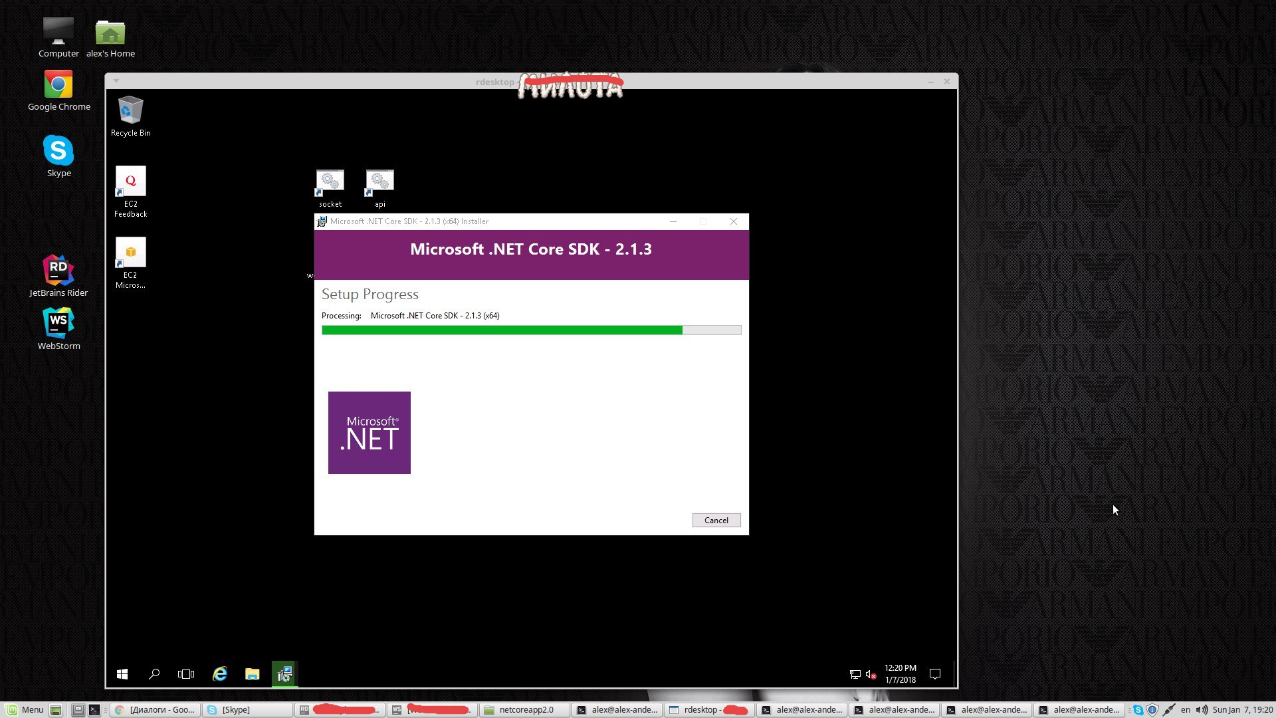Open the Windows Action Center icon
Screen dimensions: 1276x718
935,674
